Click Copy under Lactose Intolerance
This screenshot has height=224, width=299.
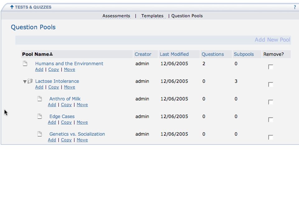(54, 87)
